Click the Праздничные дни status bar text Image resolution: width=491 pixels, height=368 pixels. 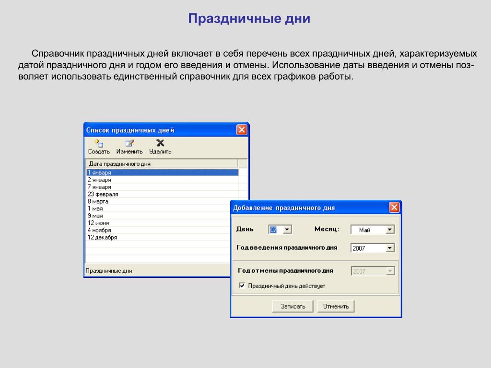pos(109,271)
